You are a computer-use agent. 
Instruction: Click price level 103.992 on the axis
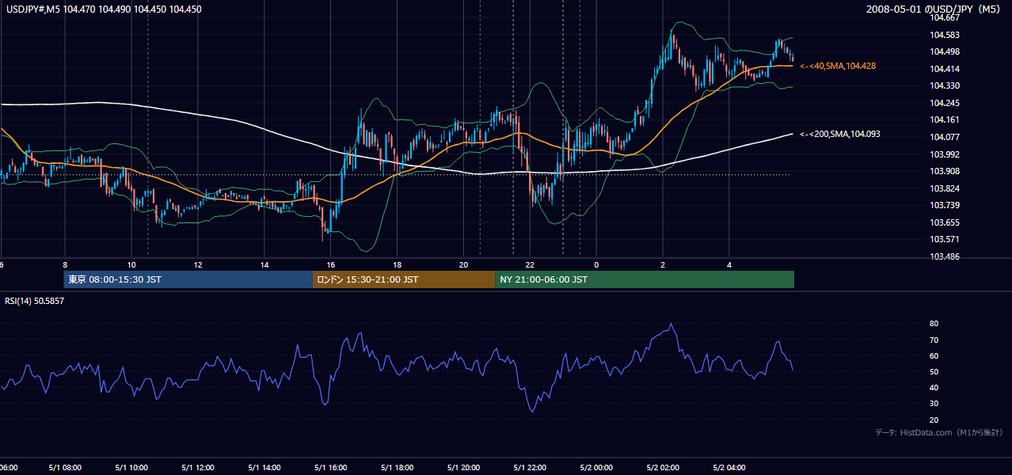(x=945, y=154)
